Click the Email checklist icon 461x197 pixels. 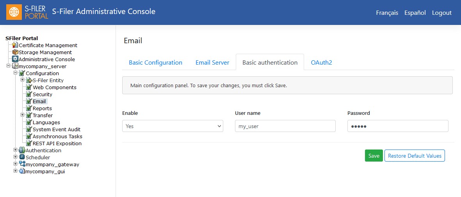(x=29, y=102)
